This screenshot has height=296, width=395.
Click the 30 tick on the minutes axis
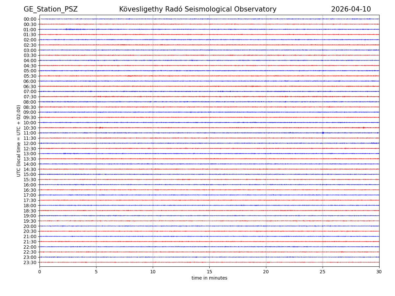pyautogui.click(x=379, y=272)
